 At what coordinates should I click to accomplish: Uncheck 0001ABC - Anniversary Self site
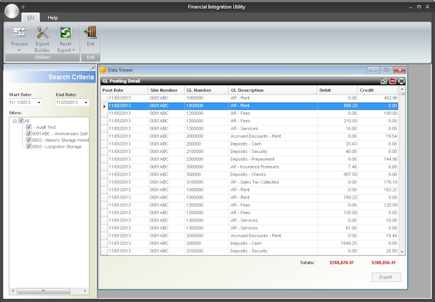[x=29, y=134]
